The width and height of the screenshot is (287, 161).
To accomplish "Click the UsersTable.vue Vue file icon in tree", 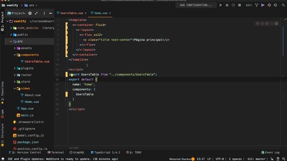I will tap(22, 62).
